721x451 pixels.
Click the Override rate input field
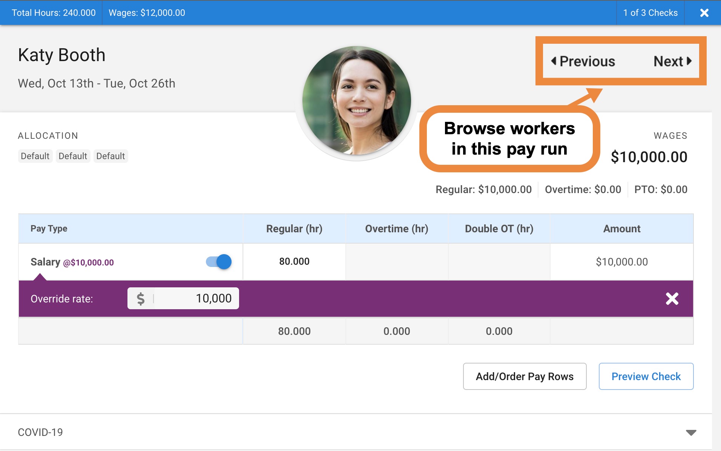[183, 298]
